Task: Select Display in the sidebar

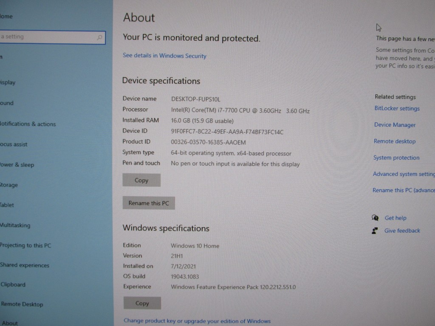Action: (x=8, y=82)
